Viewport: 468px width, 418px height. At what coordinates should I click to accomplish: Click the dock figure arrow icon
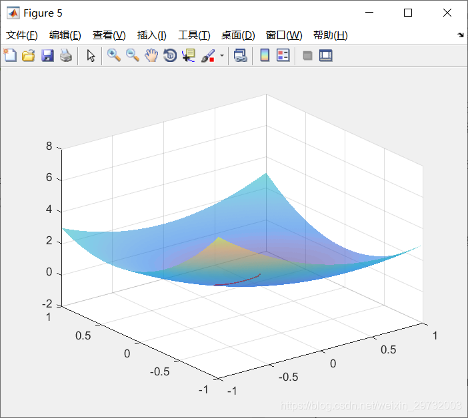[461, 35]
